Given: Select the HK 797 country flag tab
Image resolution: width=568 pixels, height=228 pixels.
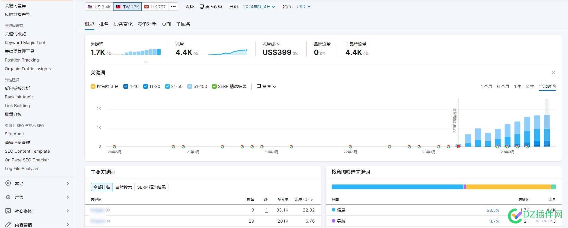Looking at the screenshot, I should click(x=155, y=7).
